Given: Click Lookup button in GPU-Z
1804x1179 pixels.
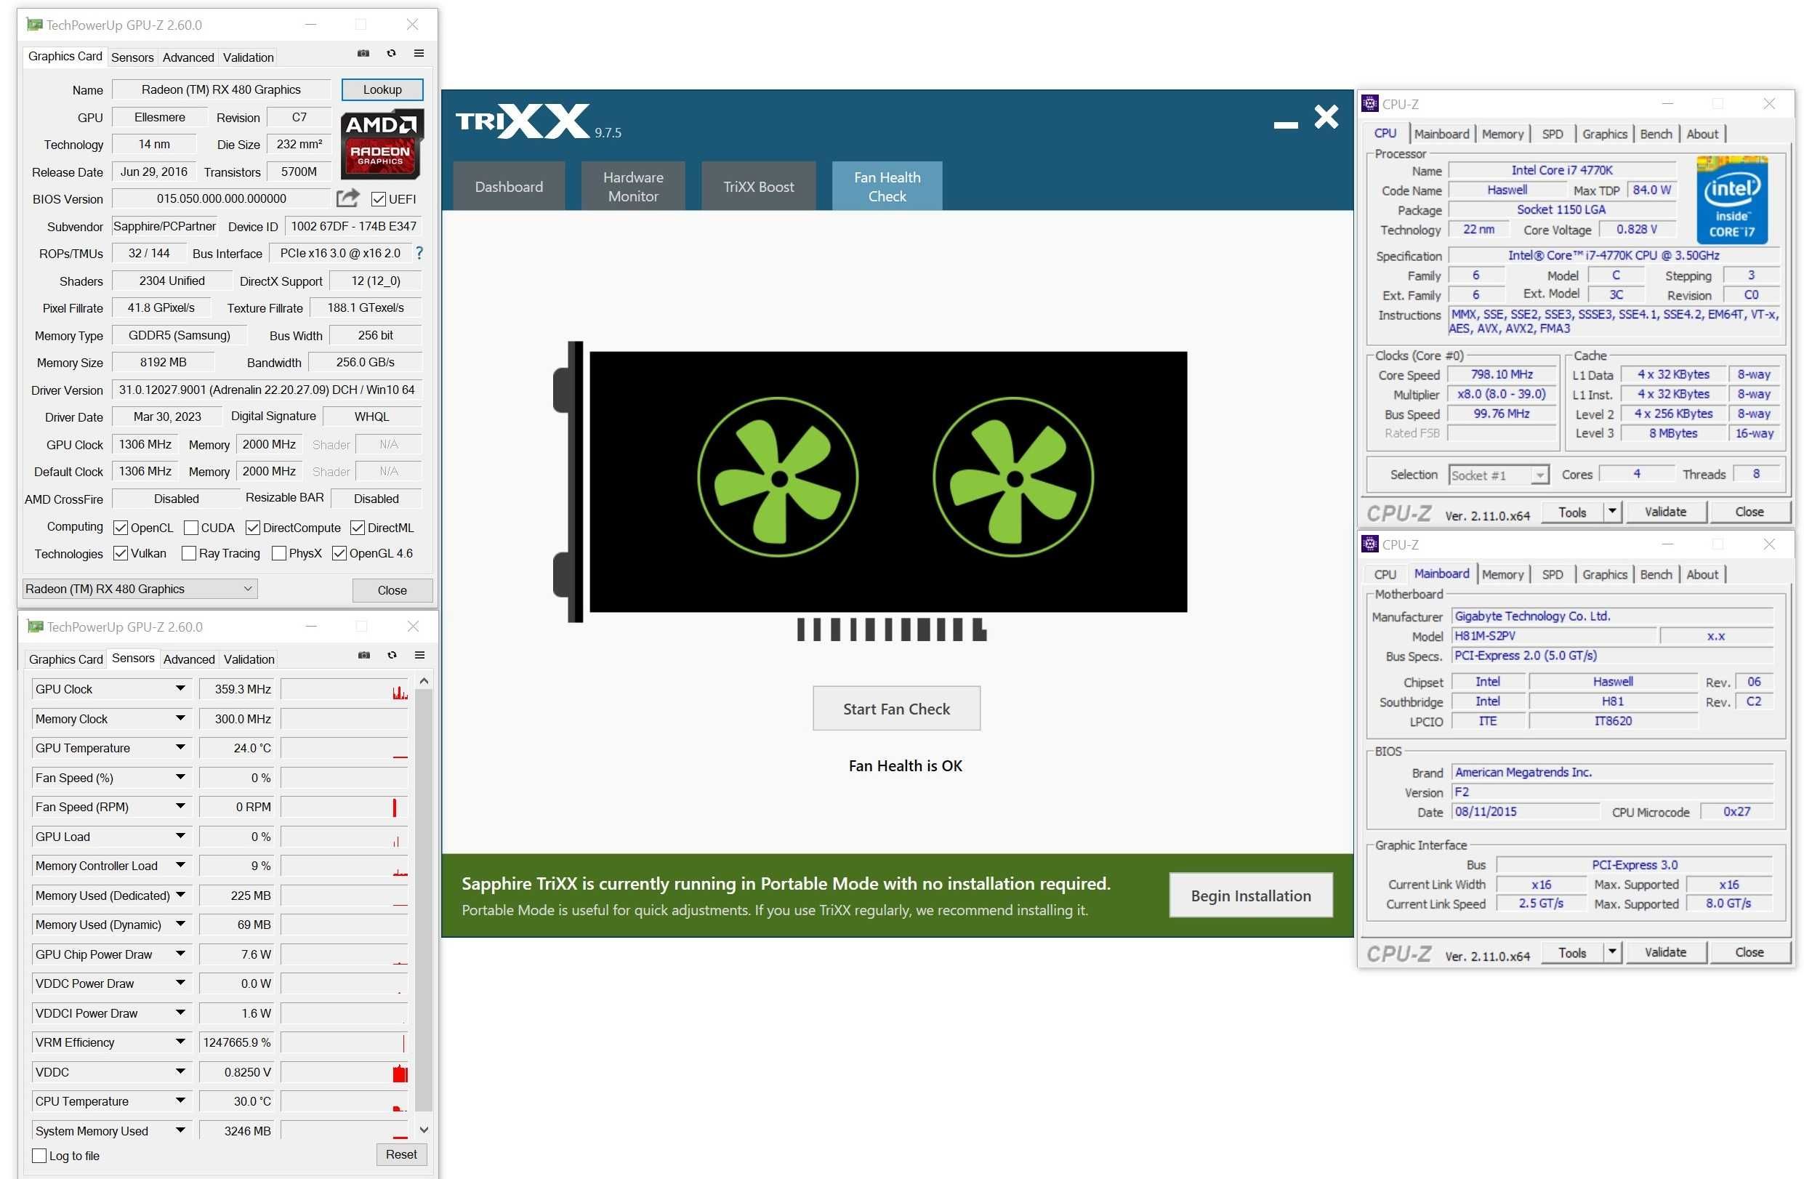Looking at the screenshot, I should [382, 89].
